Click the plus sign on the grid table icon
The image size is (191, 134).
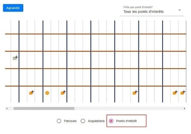[16, 57]
